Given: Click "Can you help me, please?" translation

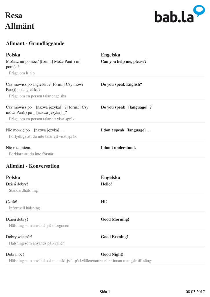Looking at the screenshot, I should (x=123, y=61).
